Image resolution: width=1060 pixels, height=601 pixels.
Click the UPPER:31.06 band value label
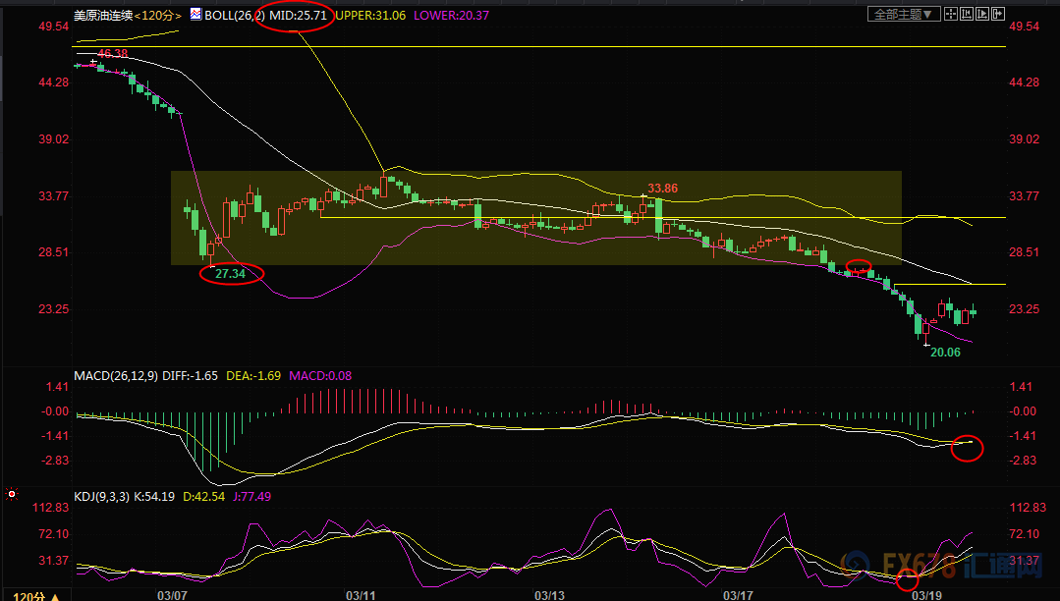(x=370, y=15)
